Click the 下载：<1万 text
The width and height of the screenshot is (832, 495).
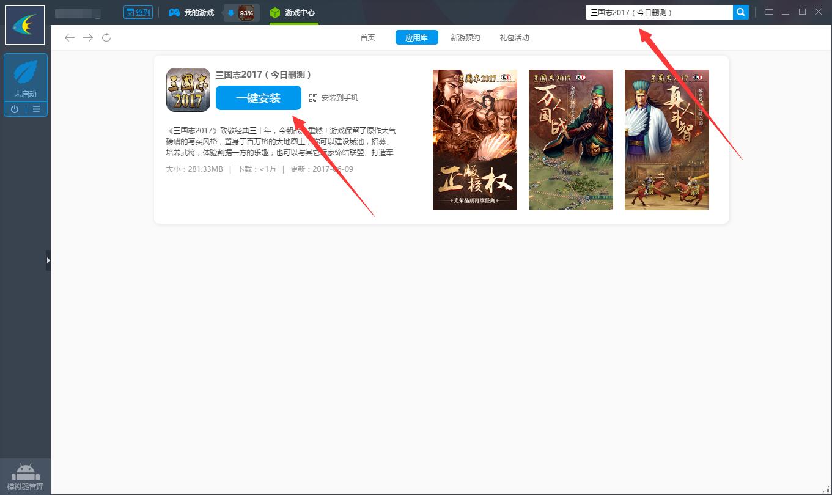coord(257,169)
